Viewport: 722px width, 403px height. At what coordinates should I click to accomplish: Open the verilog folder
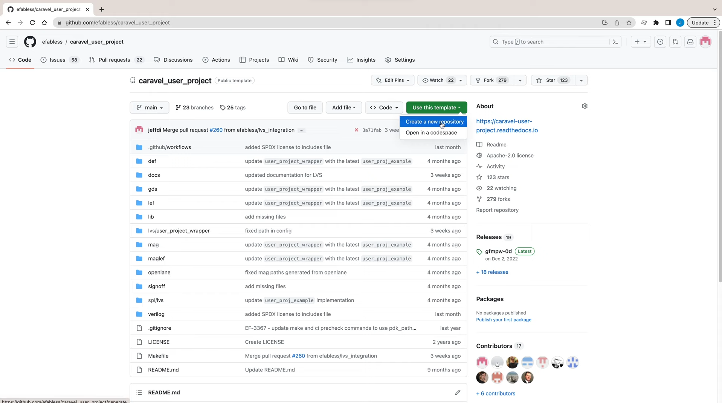(x=156, y=314)
